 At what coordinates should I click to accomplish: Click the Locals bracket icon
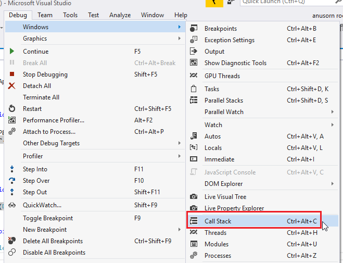pyautogui.click(x=194, y=147)
